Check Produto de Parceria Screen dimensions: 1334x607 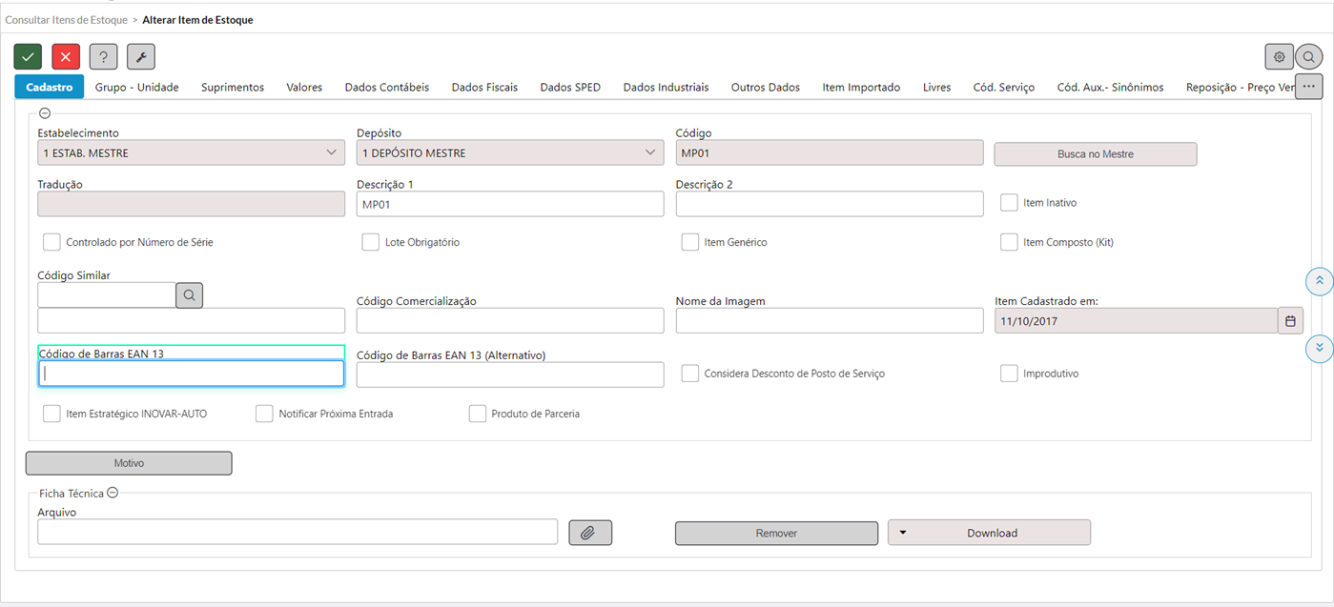(478, 414)
